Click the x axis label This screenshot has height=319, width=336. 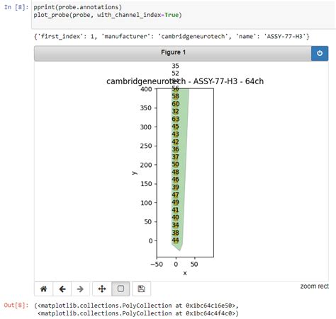pos(185,273)
